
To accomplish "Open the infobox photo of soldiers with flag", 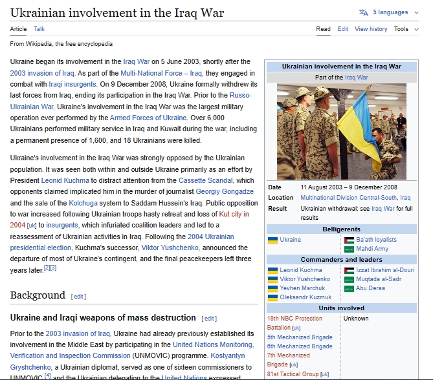I will [x=342, y=132].
